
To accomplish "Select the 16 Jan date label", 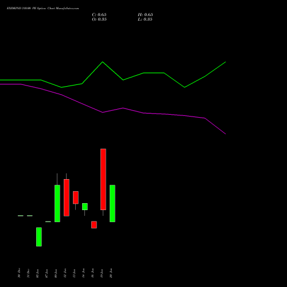I will (92, 273).
